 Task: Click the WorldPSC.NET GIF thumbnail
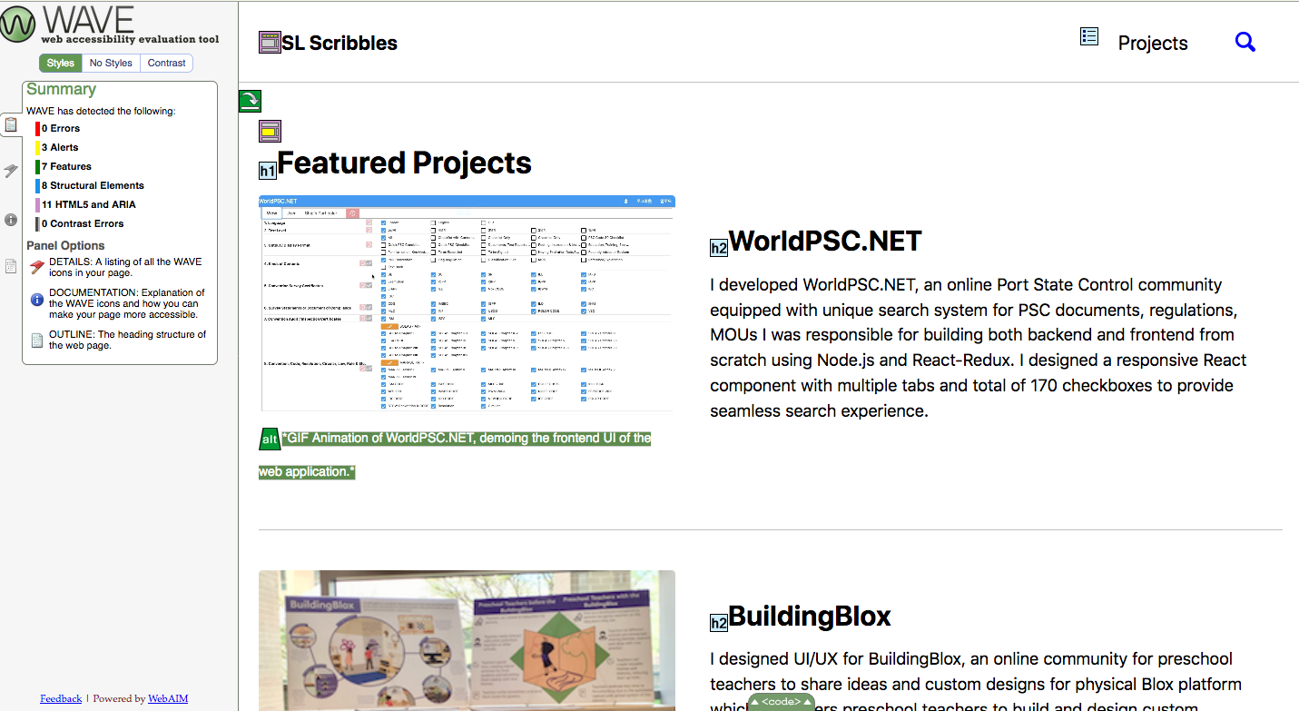coord(467,303)
